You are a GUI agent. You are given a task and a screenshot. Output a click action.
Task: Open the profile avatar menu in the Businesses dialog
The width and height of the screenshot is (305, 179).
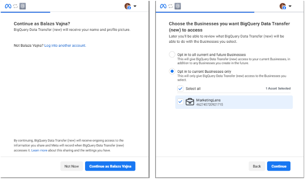coord(283,6)
